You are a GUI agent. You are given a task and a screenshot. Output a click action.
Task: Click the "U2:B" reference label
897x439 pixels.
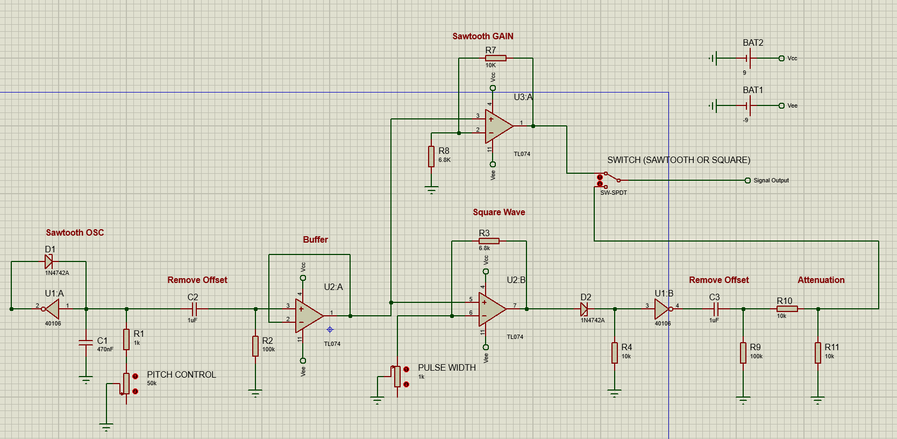tap(516, 280)
